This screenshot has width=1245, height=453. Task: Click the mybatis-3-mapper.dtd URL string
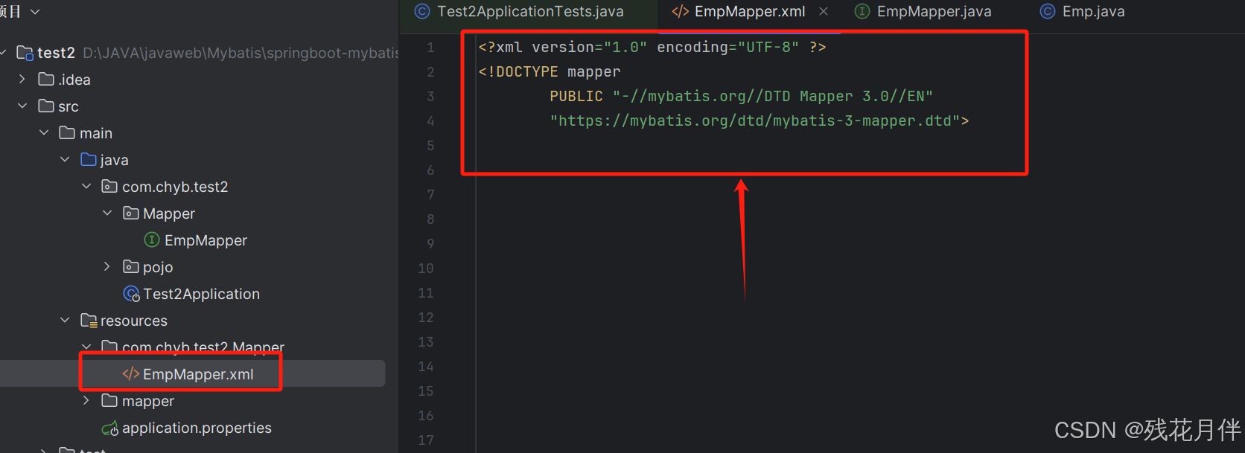[760, 121]
